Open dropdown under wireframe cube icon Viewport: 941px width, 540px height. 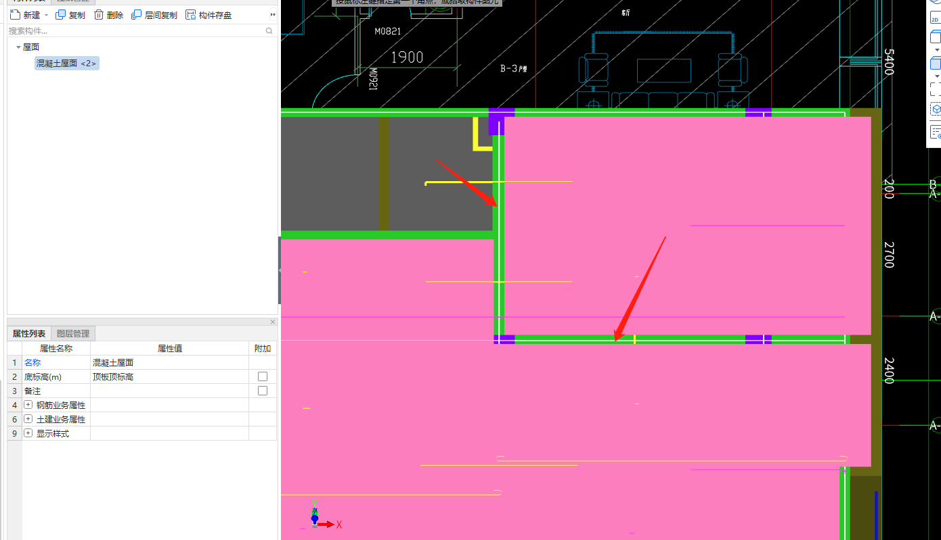pos(937,50)
